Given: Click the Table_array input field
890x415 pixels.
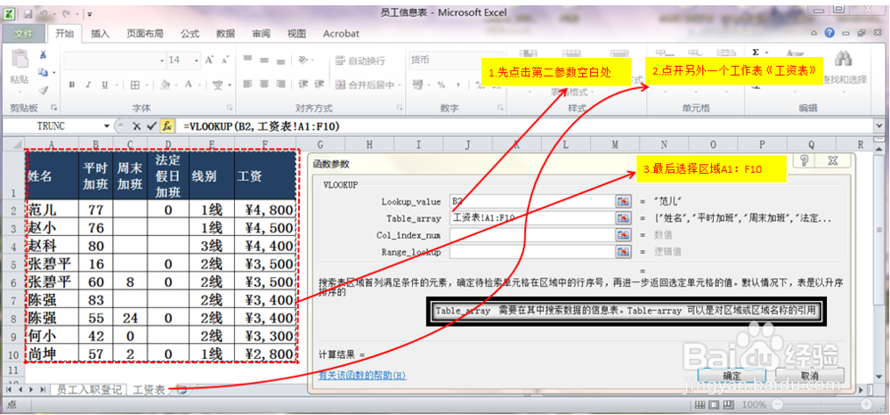Looking at the screenshot, I should click(532, 218).
